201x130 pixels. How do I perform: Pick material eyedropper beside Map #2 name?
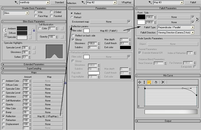tap(83, 2)
